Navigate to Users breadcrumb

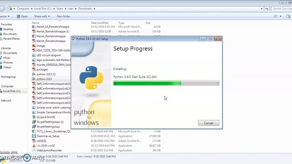(x=60, y=9)
